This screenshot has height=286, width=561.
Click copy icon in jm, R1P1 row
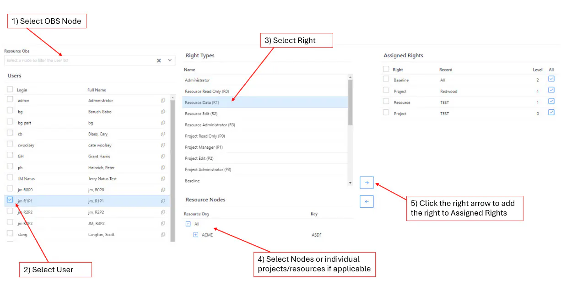pyautogui.click(x=163, y=201)
